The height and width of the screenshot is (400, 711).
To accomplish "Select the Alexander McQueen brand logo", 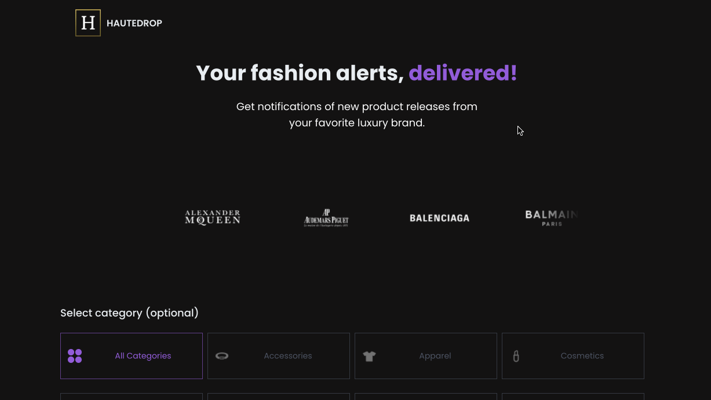I will point(213,217).
